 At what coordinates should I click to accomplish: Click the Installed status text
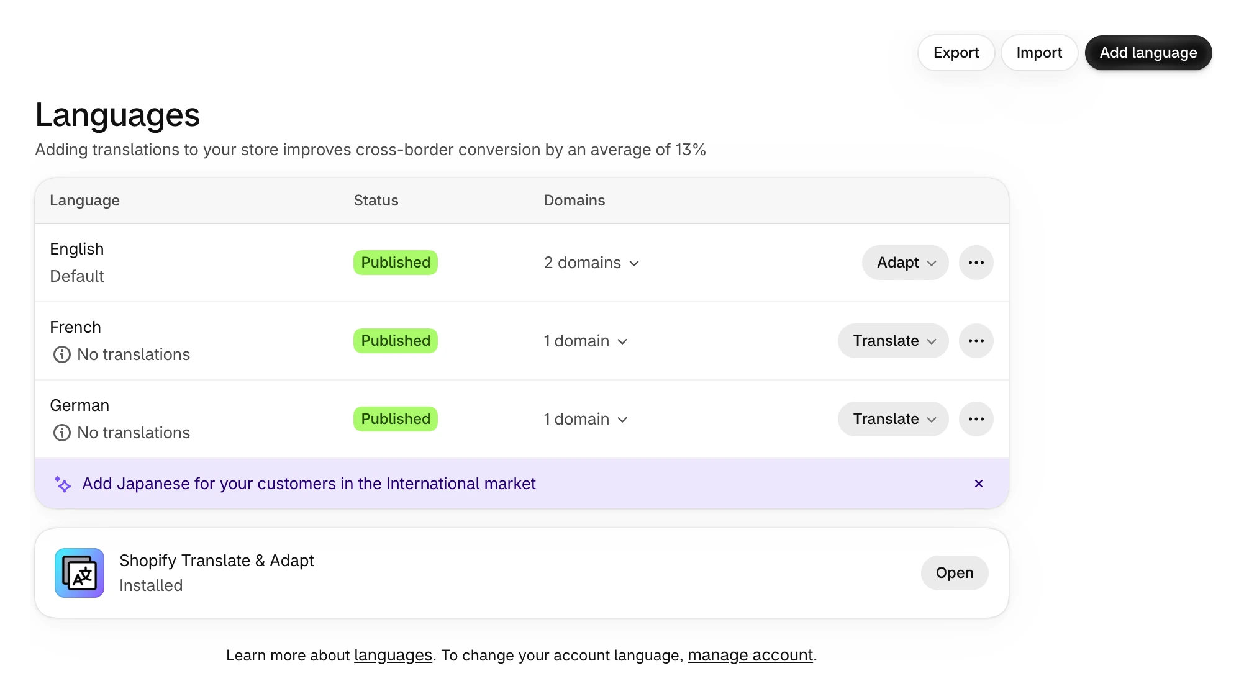click(x=151, y=585)
